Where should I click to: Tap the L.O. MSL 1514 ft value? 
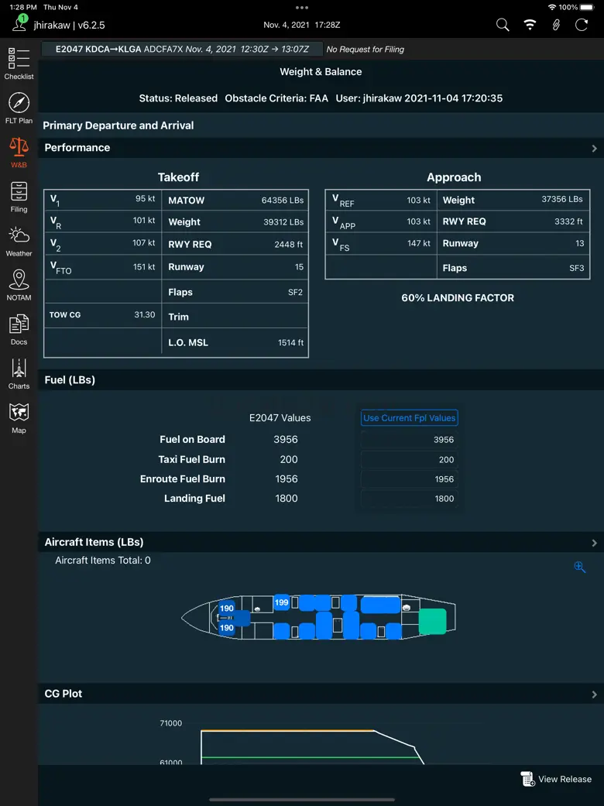pos(291,343)
